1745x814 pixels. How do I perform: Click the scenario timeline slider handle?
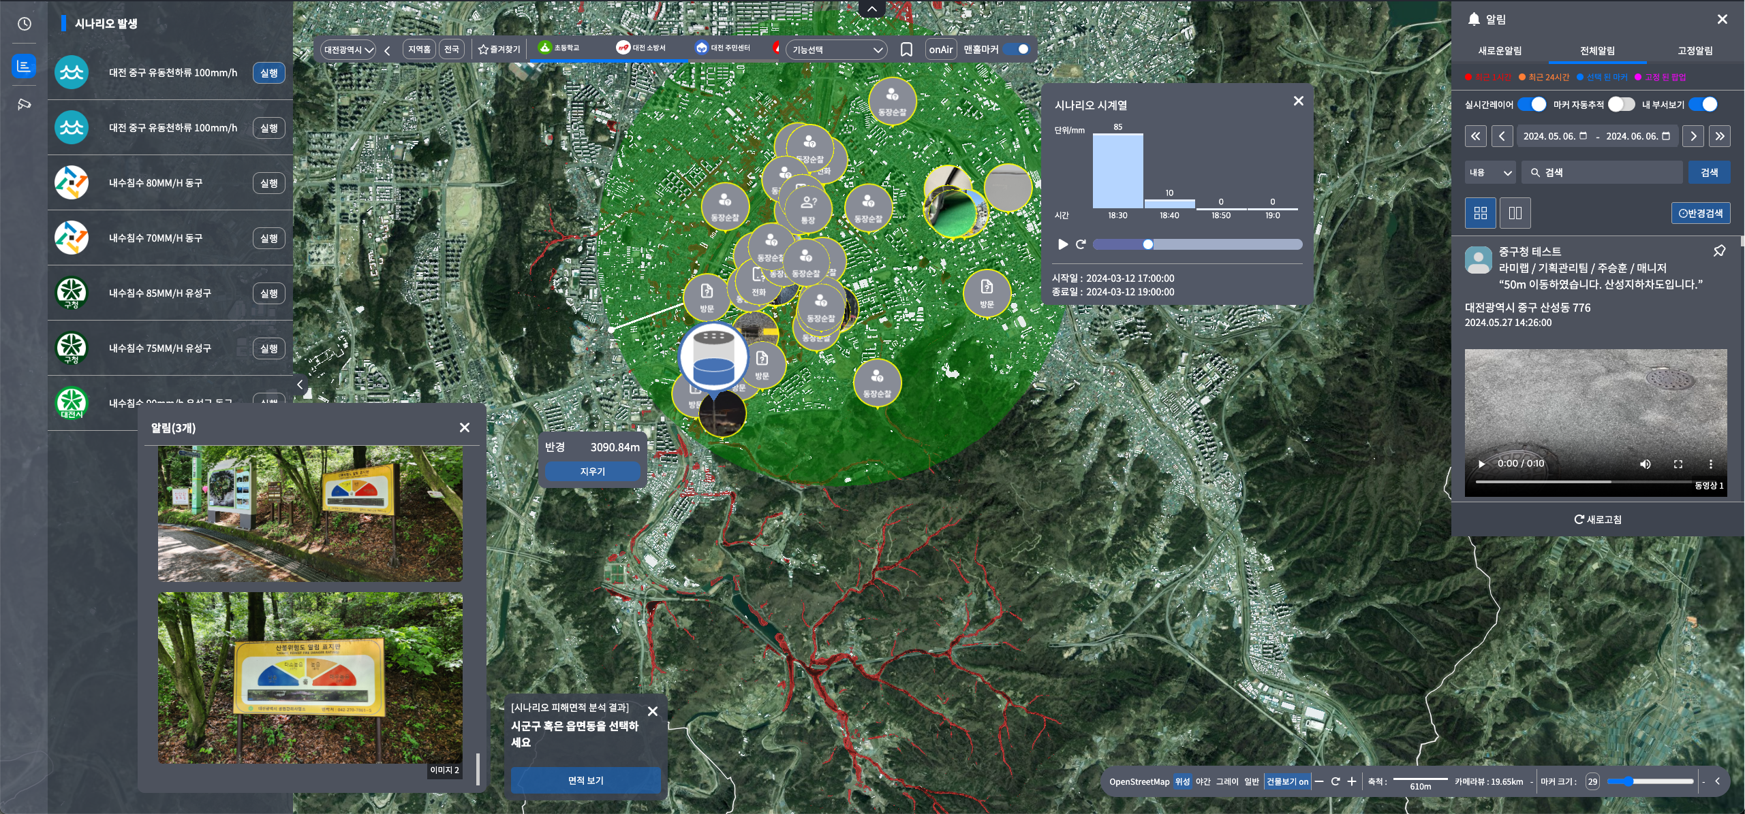click(1148, 244)
